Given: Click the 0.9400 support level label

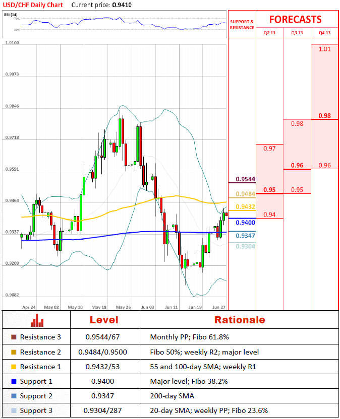Looking at the screenshot, I should tap(245, 223).
